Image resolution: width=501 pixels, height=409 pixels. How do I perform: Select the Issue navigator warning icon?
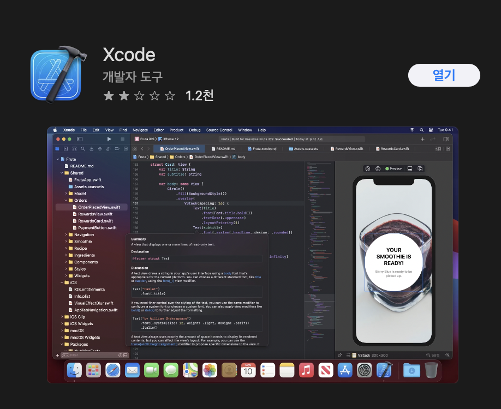[x=91, y=148]
